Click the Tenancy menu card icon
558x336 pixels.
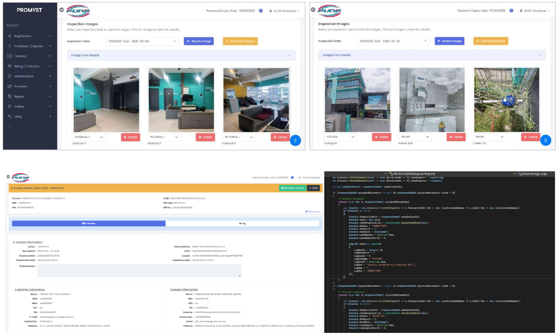(x=10, y=56)
